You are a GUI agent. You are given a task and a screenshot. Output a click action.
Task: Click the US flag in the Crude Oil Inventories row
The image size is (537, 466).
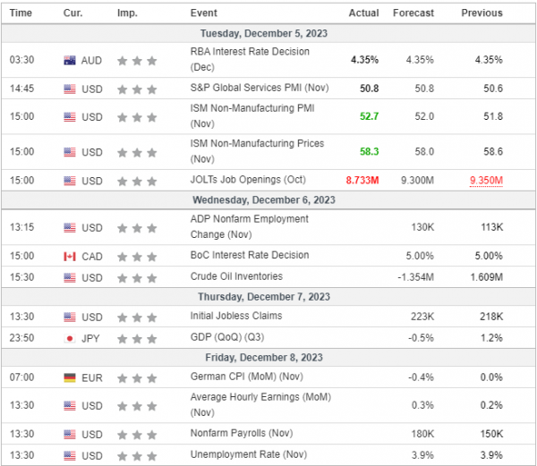[70, 277]
